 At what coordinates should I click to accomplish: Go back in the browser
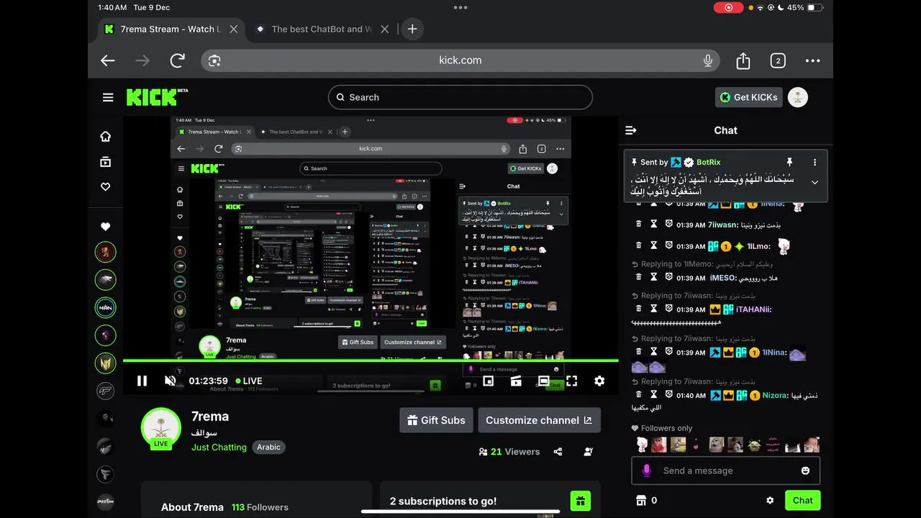pyautogui.click(x=108, y=60)
